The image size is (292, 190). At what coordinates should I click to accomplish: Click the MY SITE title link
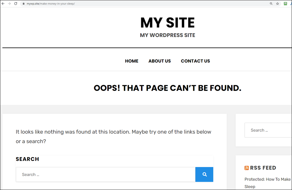pyautogui.click(x=167, y=23)
